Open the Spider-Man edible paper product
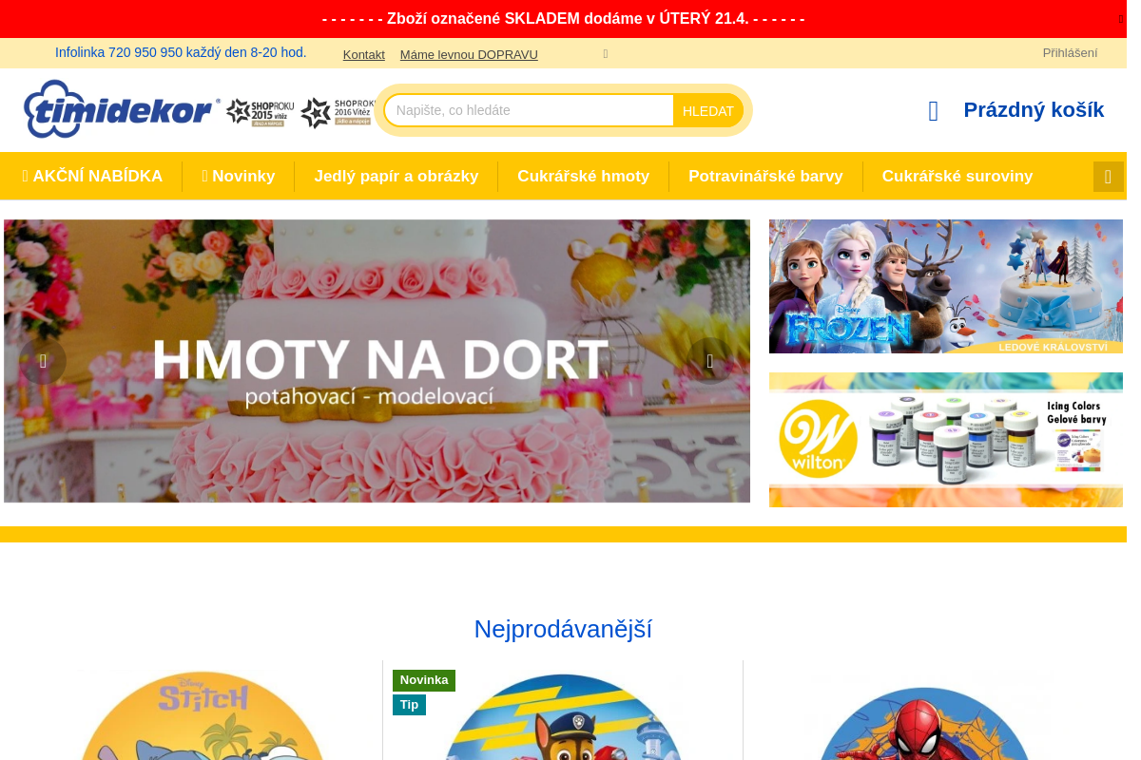This screenshot has width=1141, height=760. pyautogui.click(x=923, y=722)
